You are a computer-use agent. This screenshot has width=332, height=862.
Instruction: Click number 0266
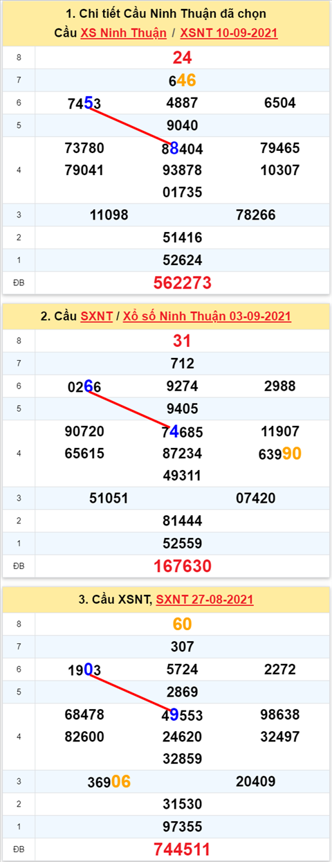pyautogui.click(x=85, y=387)
